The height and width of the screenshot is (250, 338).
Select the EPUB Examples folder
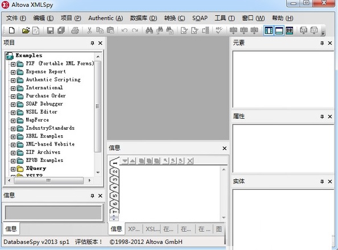click(x=44, y=160)
